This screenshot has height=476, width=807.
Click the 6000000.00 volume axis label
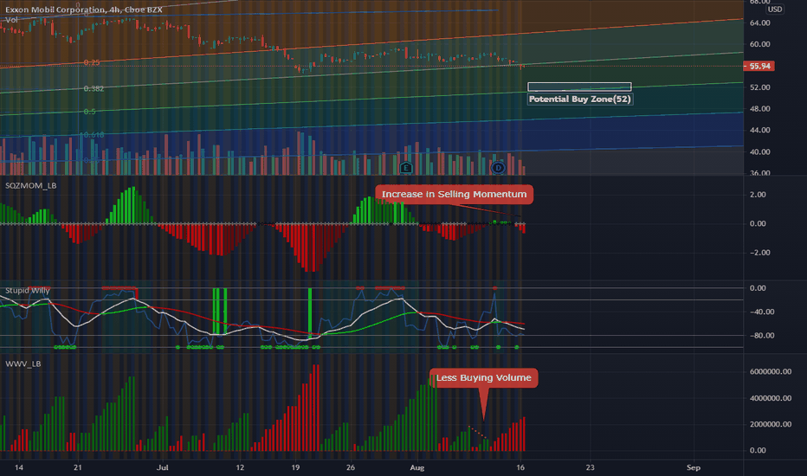point(771,371)
